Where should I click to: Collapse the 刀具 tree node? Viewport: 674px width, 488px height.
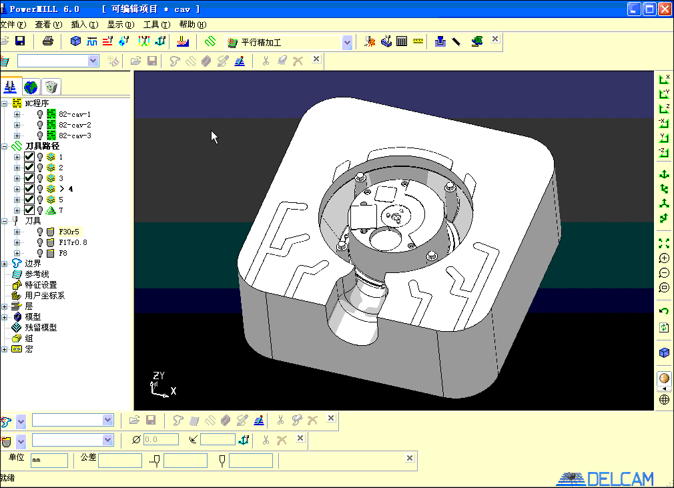(4, 221)
